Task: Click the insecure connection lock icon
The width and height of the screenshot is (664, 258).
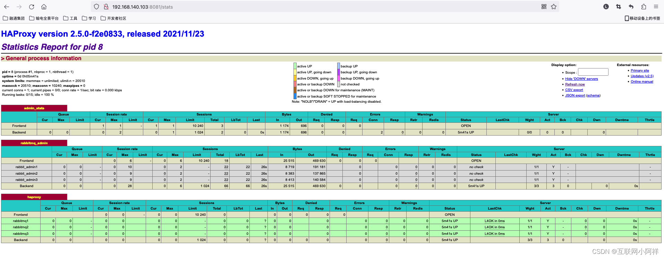Action: point(106,7)
